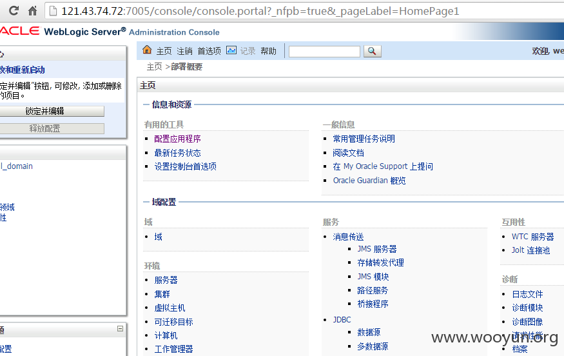Open 帮助 help menu
This screenshot has height=356, width=564.
click(268, 51)
